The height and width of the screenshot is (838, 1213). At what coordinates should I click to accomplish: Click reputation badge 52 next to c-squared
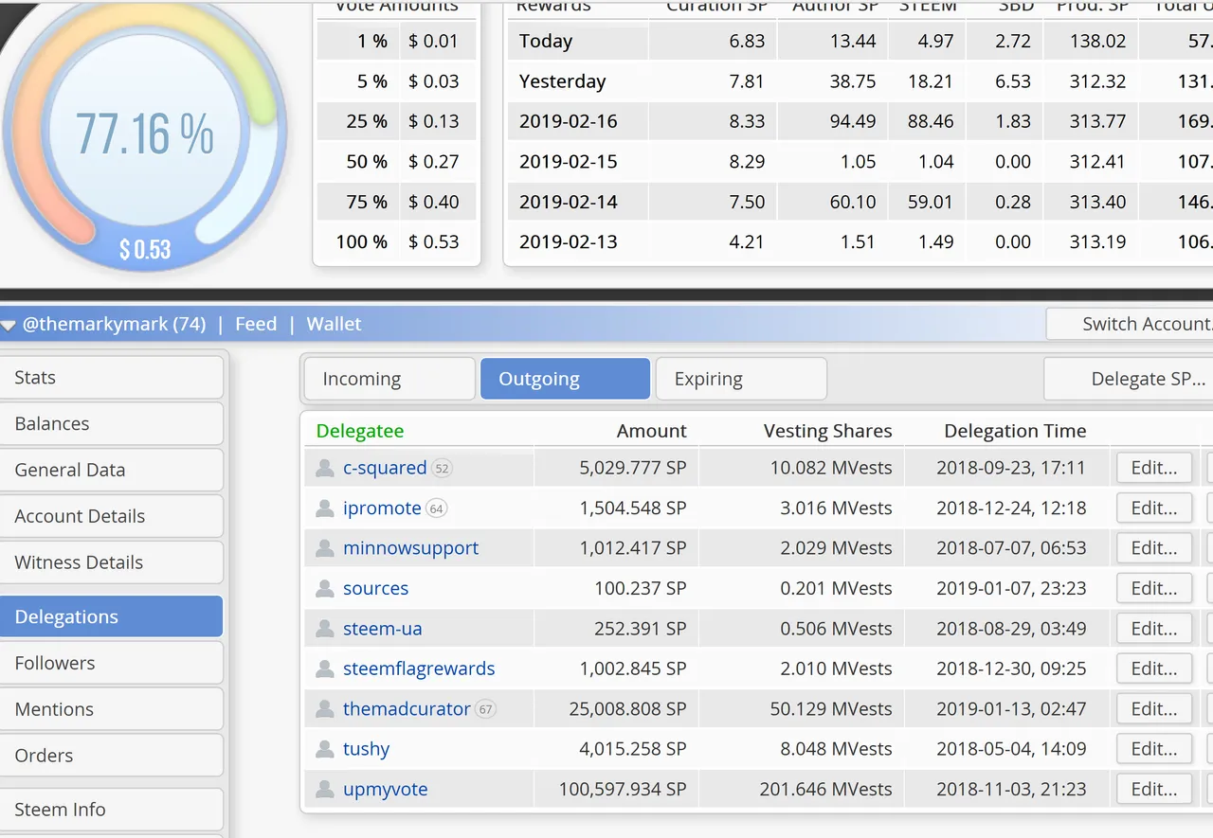(442, 469)
